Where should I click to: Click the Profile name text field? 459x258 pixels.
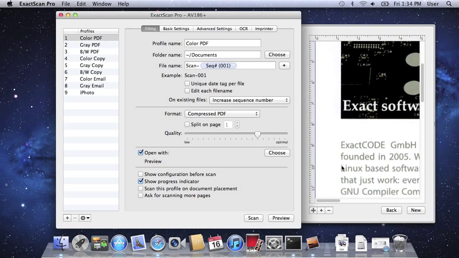pyautogui.click(x=223, y=43)
